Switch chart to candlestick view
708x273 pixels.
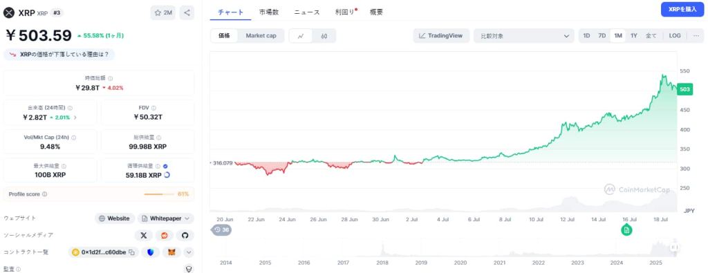tap(324, 36)
